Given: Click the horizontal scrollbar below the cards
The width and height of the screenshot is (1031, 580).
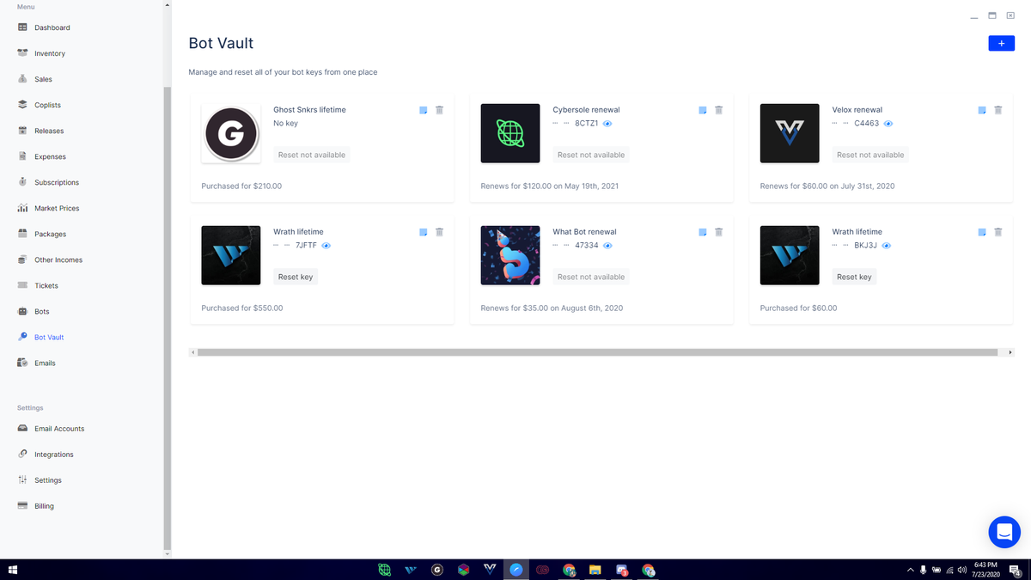Looking at the screenshot, I should (597, 352).
